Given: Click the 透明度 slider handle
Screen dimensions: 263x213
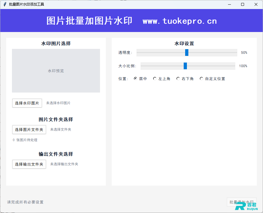Looking at the screenshot, I should tap(187, 53).
